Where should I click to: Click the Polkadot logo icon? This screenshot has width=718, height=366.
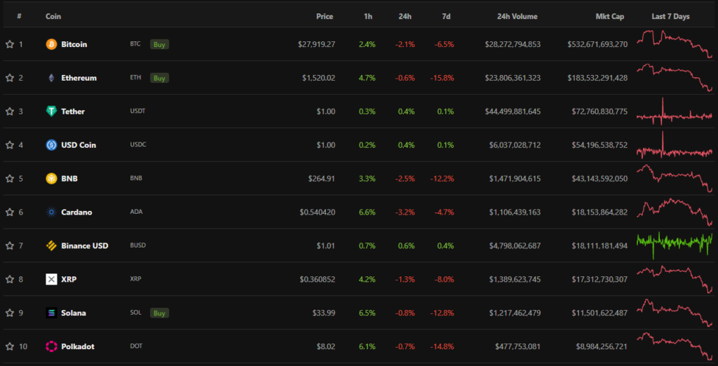point(51,346)
